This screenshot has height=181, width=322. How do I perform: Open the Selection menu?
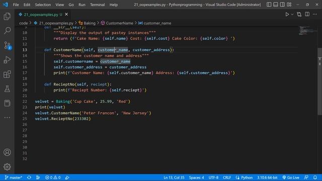(43, 5)
